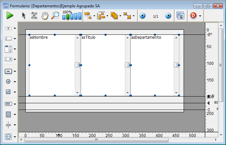Go to the next form page
The height and width of the screenshot is (145, 226).
click(x=168, y=16)
